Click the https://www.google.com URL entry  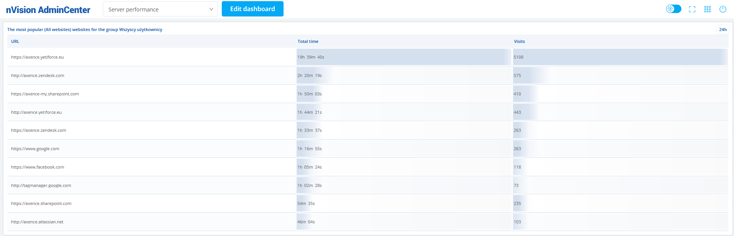[x=35, y=149]
